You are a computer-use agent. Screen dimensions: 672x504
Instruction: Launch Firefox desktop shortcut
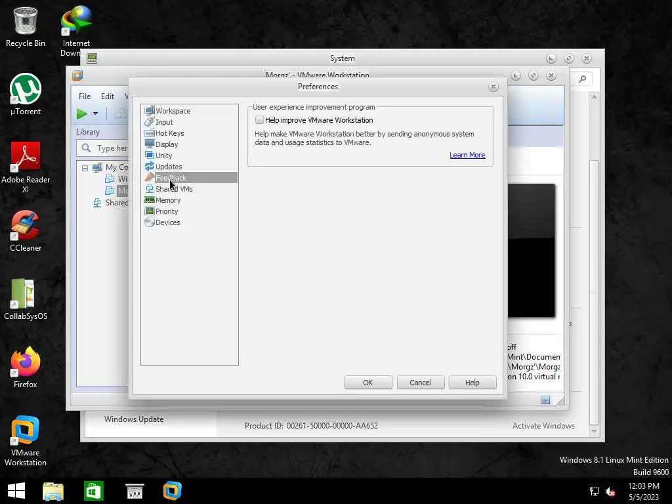tap(26, 367)
